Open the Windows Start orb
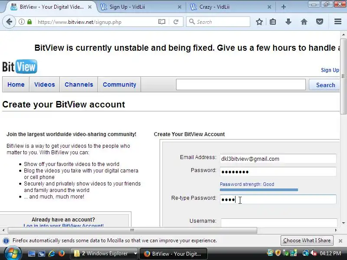The width and height of the screenshot is (347, 260). coord(13,253)
